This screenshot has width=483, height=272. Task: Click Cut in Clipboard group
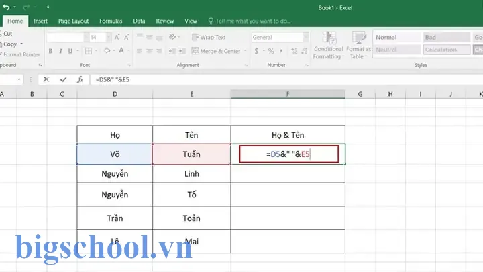[x=6, y=34]
